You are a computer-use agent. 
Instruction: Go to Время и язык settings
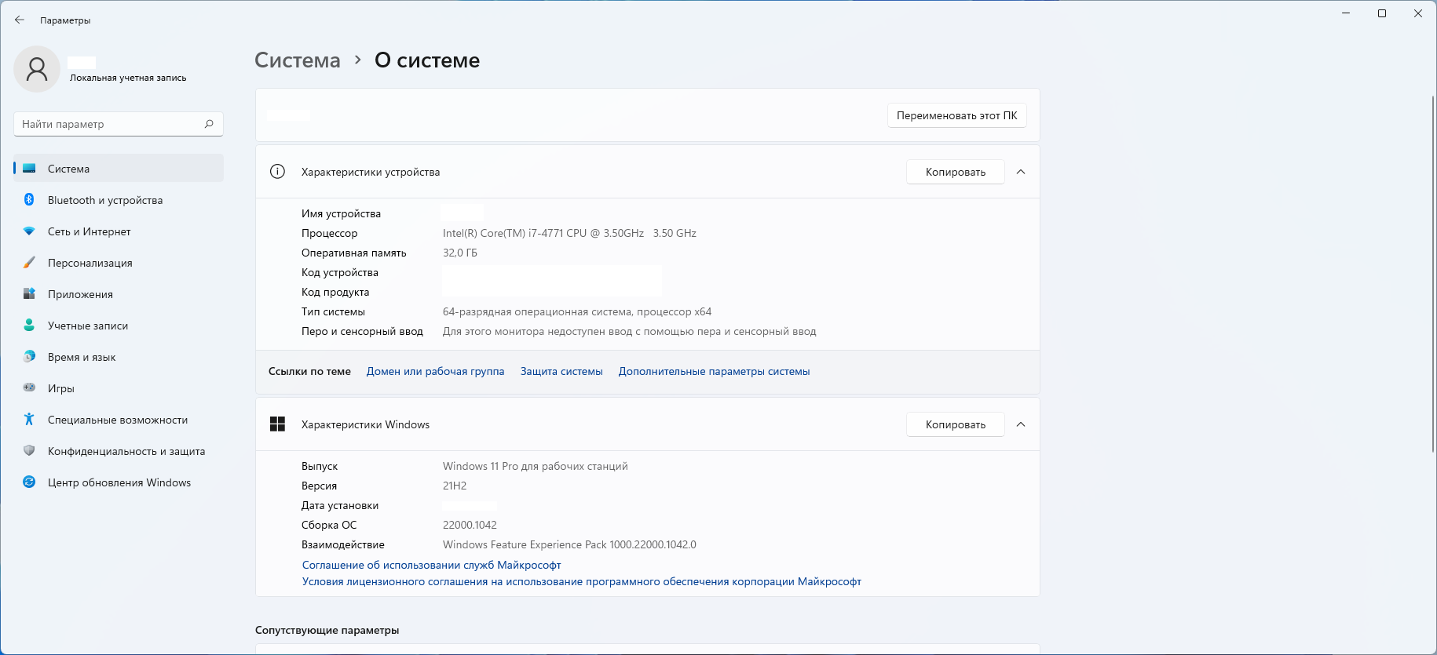click(x=119, y=357)
